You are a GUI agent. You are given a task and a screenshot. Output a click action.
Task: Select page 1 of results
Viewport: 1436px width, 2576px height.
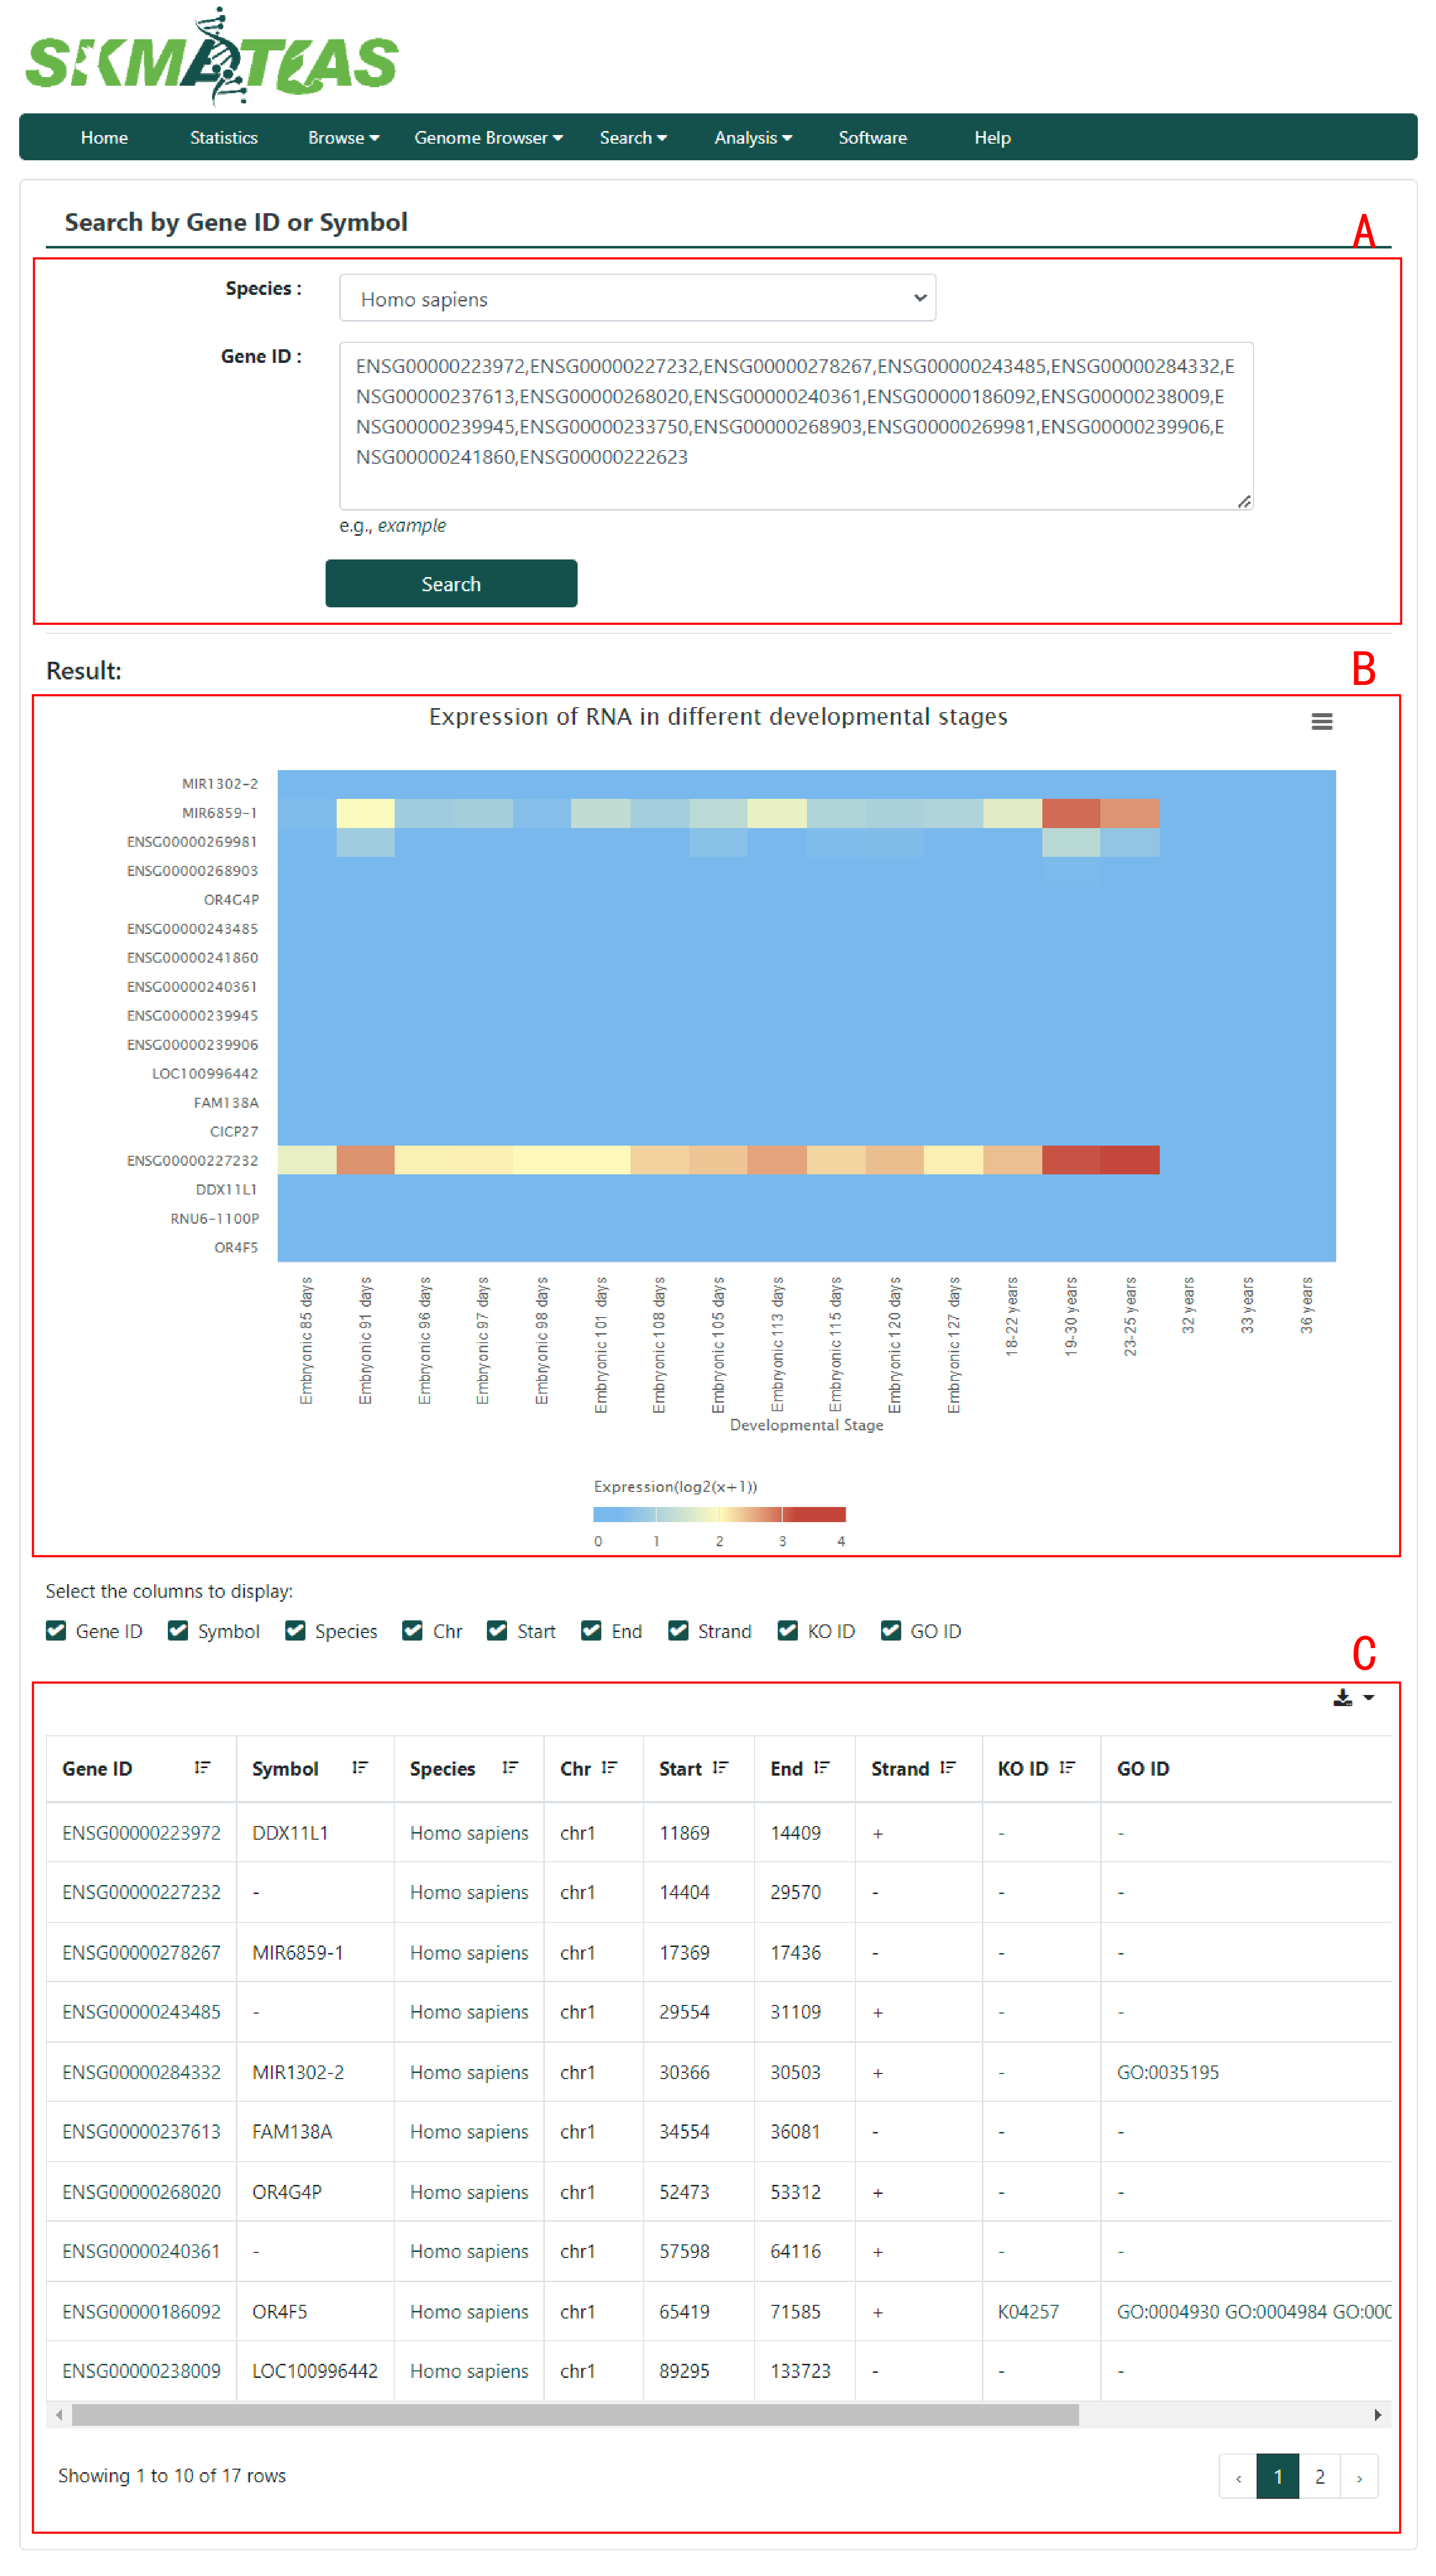coord(1277,2475)
